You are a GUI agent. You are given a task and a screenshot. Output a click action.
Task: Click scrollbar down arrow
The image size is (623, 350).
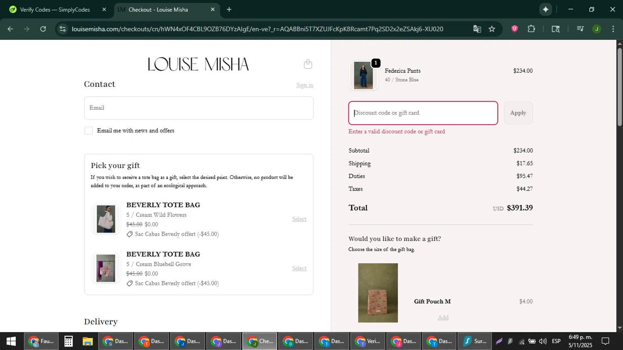click(619, 328)
